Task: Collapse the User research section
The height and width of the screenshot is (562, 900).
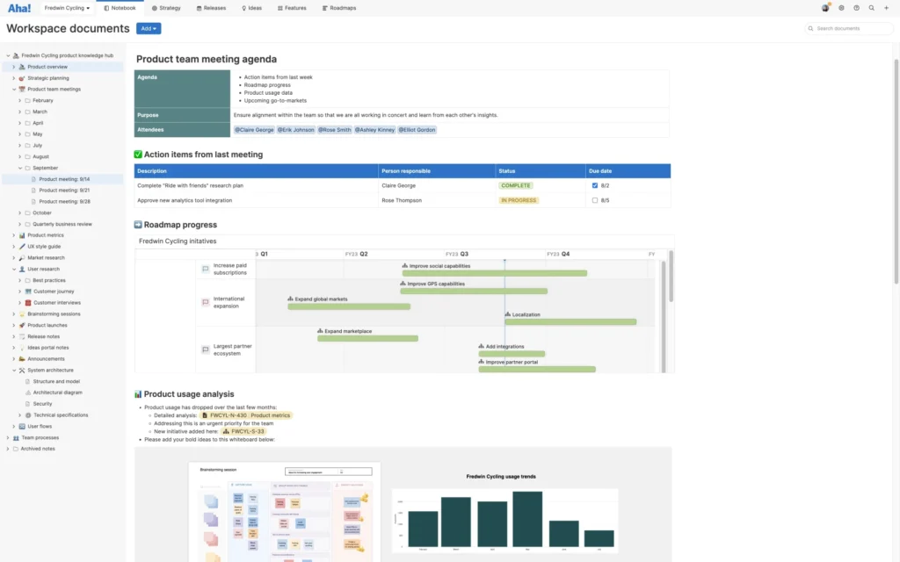Action: (x=14, y=269)
